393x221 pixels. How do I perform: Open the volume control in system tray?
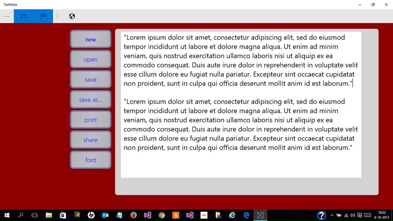pyautogui.click(x=353, y=215)
